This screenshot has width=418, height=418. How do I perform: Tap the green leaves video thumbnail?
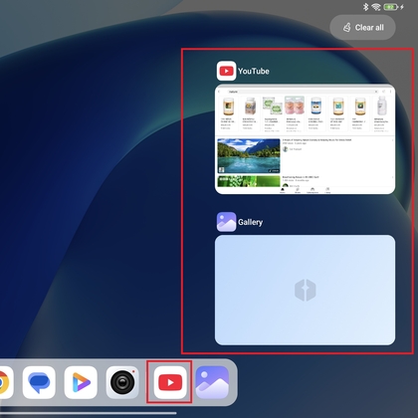249,181
